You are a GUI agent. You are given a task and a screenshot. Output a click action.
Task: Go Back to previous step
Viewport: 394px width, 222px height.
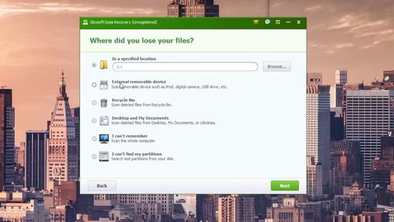click(102, 186)
